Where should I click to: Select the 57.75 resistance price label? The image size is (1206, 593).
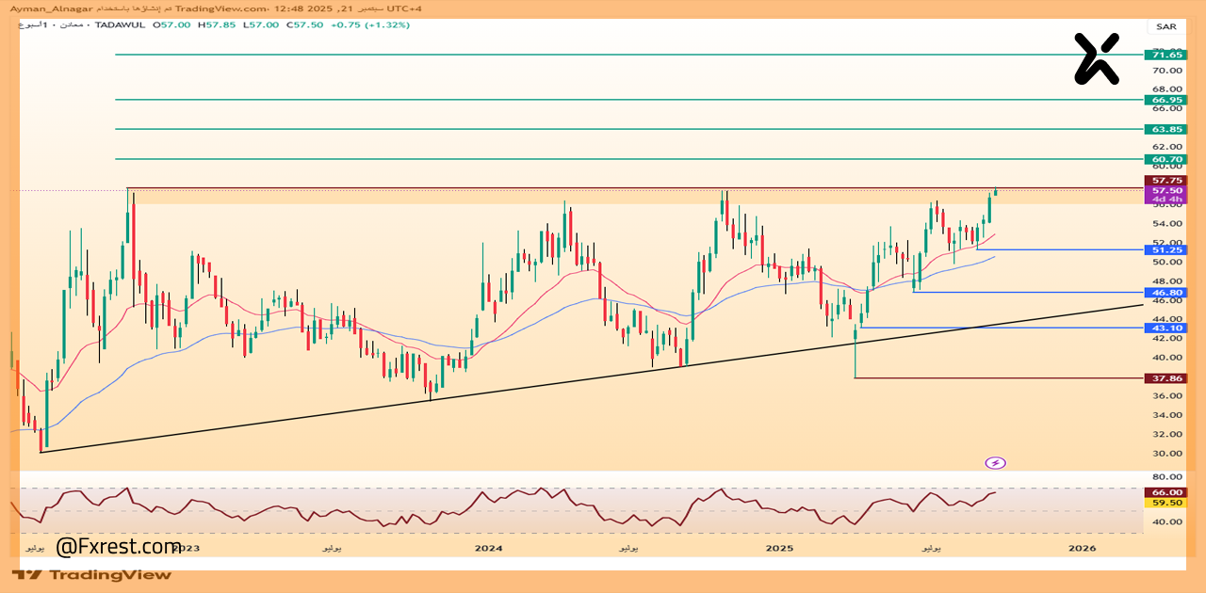point(1165,180)
